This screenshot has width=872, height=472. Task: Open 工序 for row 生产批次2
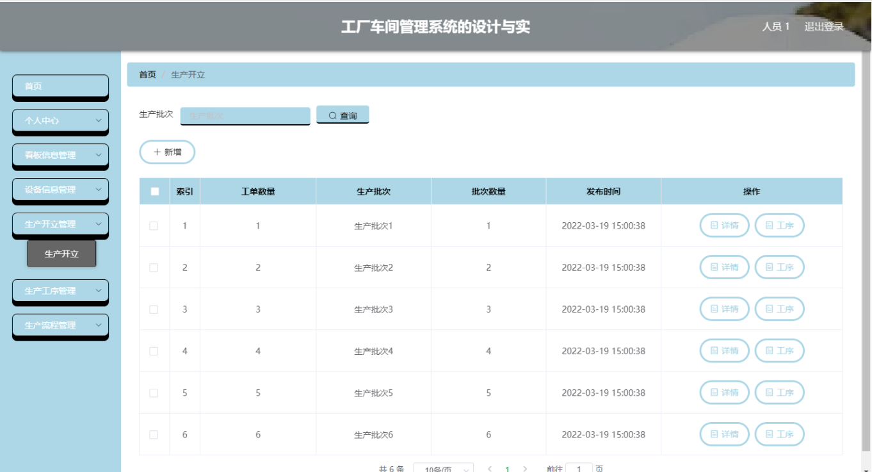click(779, 267)
